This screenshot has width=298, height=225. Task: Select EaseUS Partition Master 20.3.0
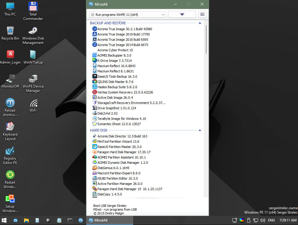point(119,147)
